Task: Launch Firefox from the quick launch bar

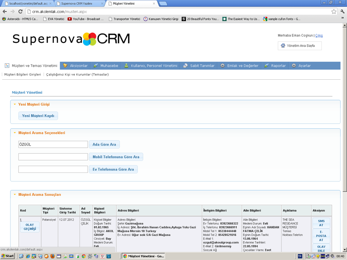Action: click(52, 256)
